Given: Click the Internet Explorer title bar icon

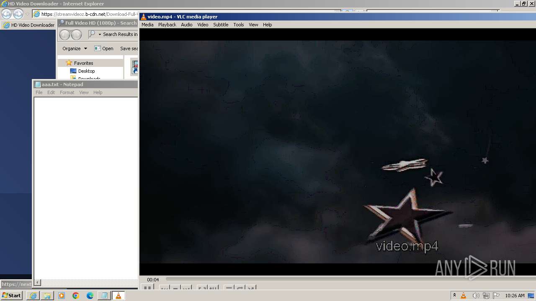Looking at the screenshot, I should pyautogui.click(x=4, y=4).
